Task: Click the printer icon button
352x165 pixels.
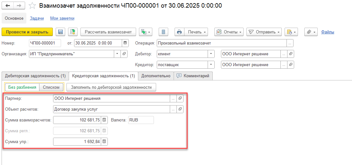Action: (x=179, y=32)
